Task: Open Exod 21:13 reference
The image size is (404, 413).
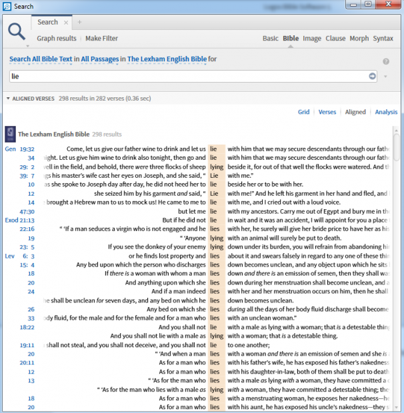Action: click(x=20, y=220)
